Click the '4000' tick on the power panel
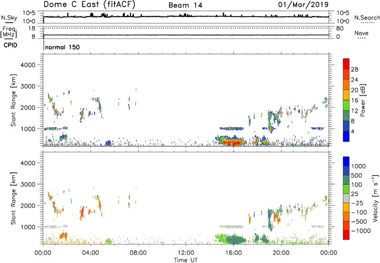This screenshot has width=380, height=263. click(x=28, y=65)
